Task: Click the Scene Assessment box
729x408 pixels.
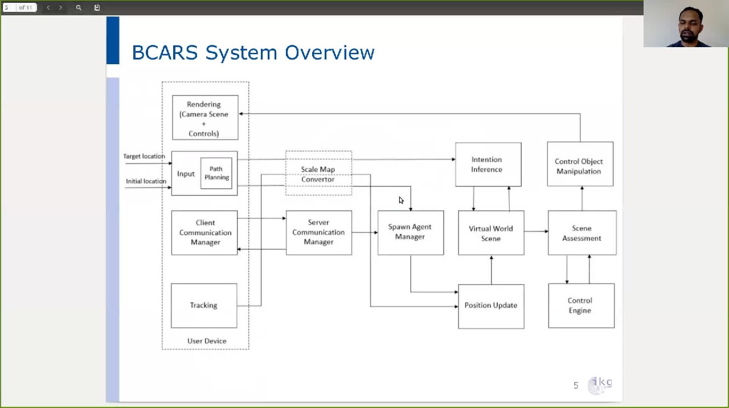Action: [x=581, y=233]
